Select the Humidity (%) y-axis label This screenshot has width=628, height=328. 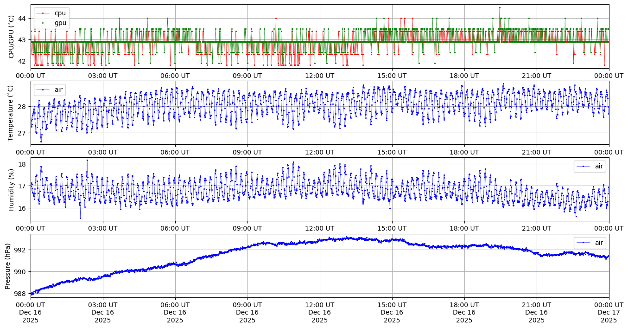[11, 189]
